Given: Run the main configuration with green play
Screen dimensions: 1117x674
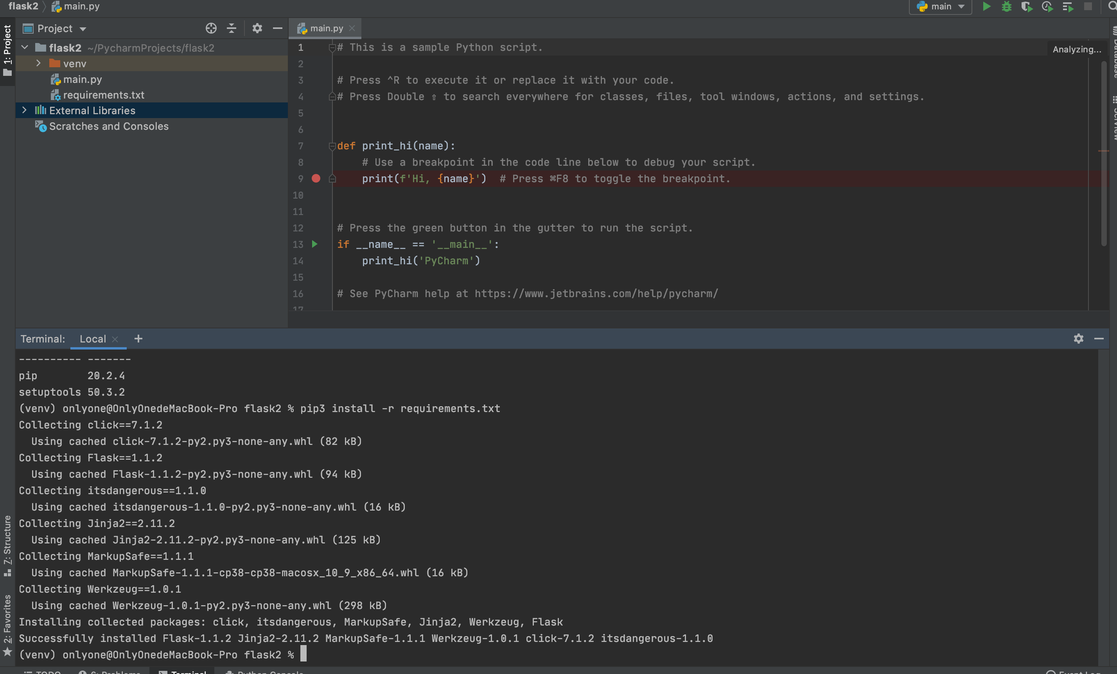Looking at the screenshot, I should tap(986, 6).
